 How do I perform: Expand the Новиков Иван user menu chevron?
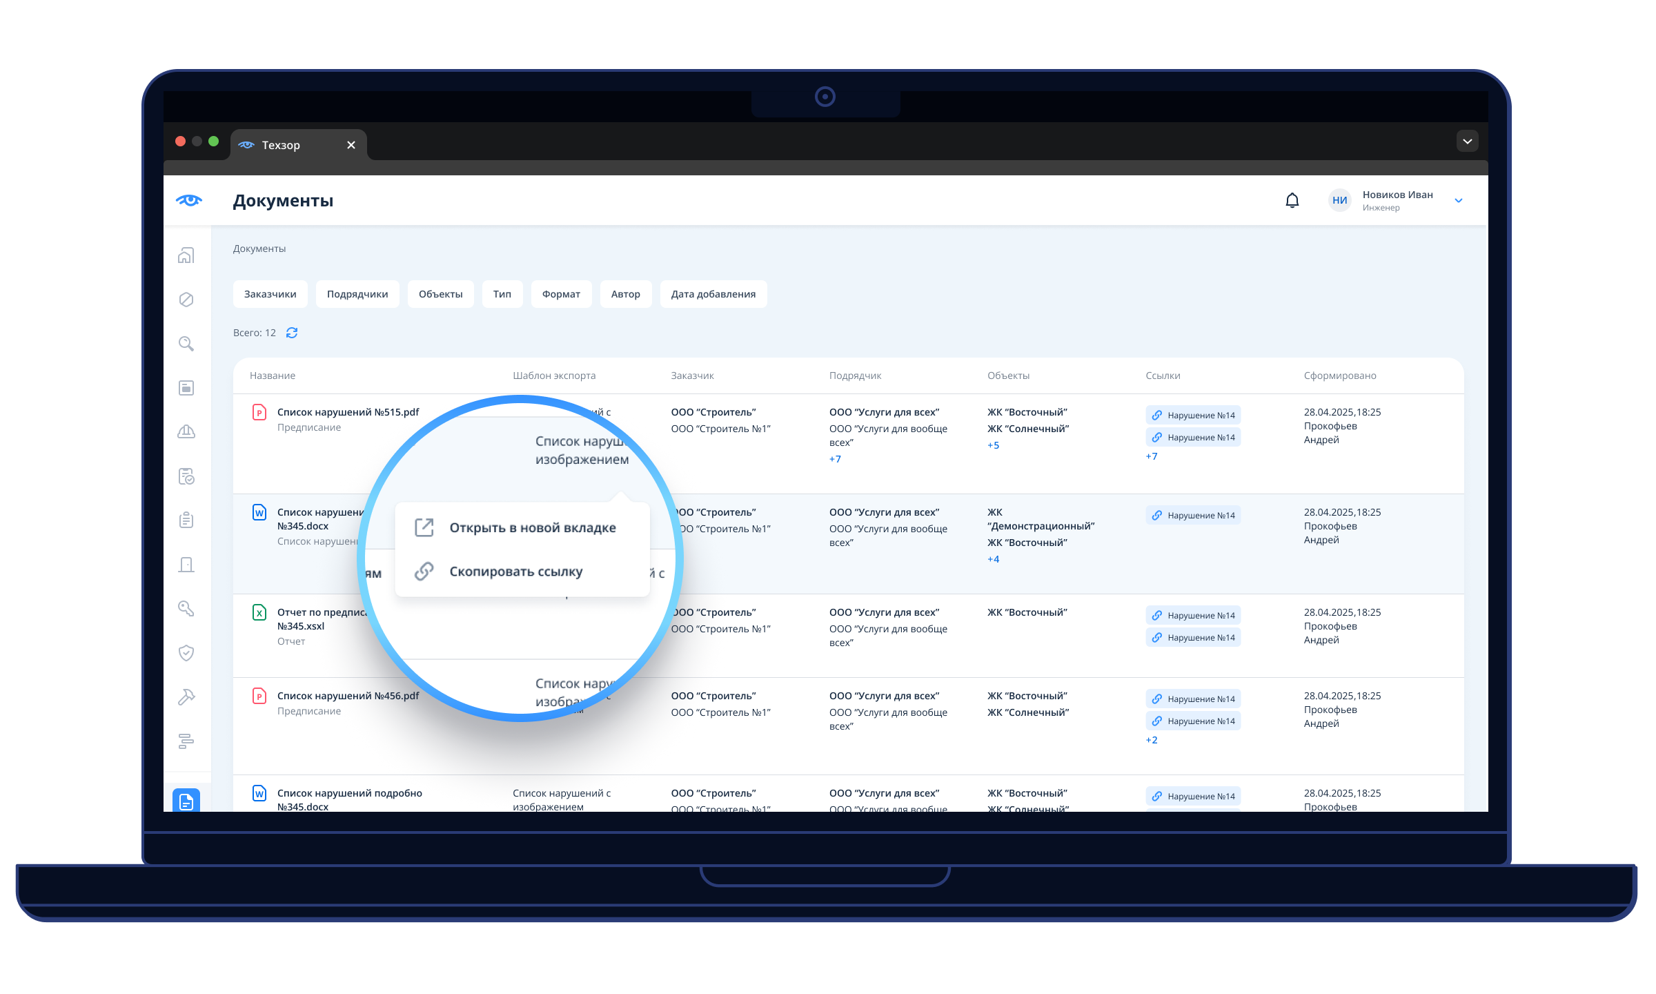pyautogui.click(x=1459, y=201)
